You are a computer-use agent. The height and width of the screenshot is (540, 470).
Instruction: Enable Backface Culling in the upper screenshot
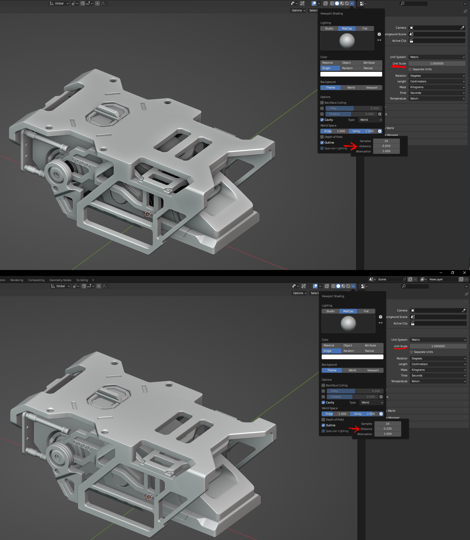pyautogui.click(x=322, y=103)
